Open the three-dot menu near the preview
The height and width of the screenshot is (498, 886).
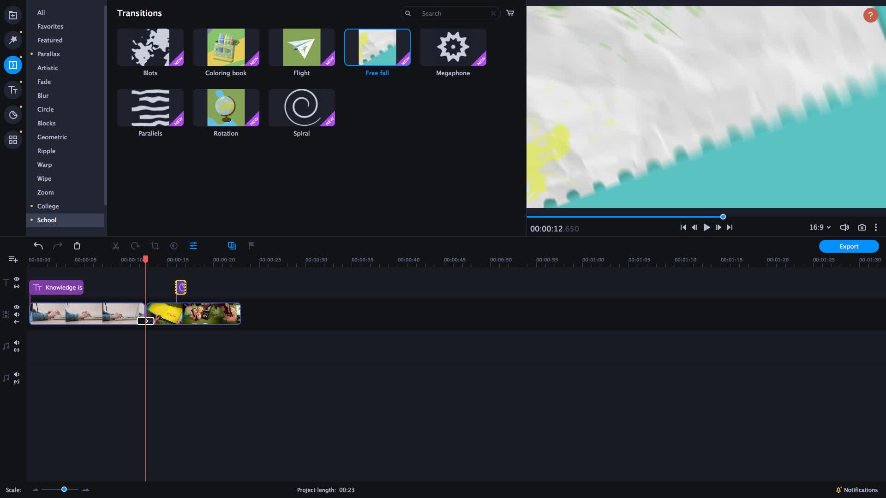(876, 227)
